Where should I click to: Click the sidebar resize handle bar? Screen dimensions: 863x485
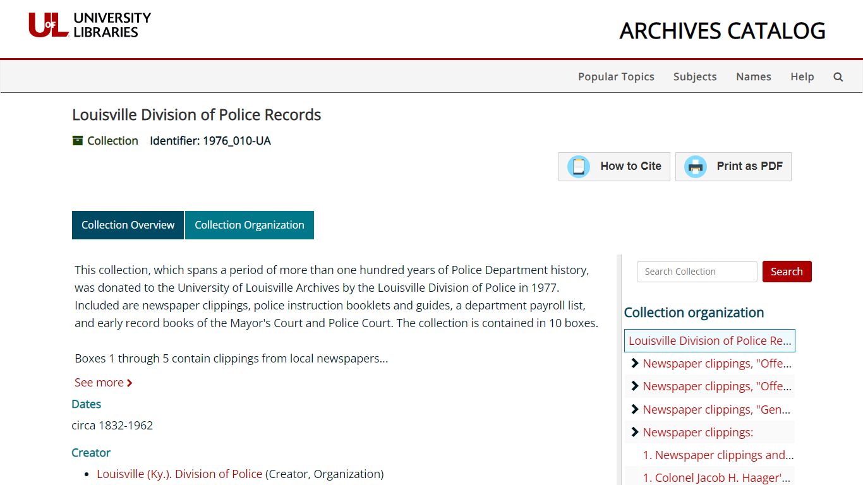click(619, 369)
